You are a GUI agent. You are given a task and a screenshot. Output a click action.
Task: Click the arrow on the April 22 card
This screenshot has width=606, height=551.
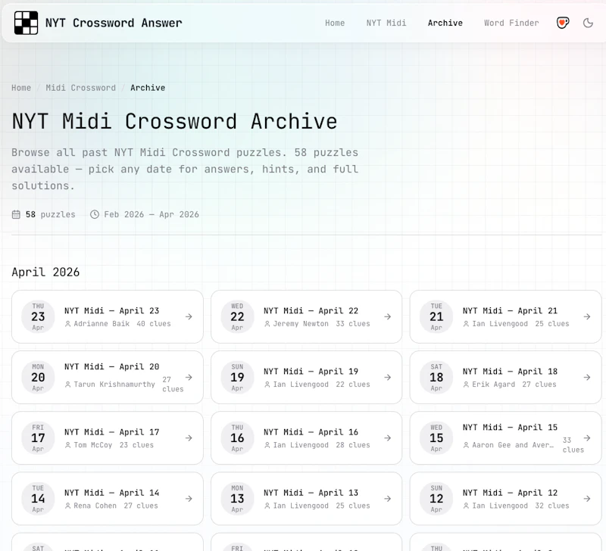tap(388, 316)
